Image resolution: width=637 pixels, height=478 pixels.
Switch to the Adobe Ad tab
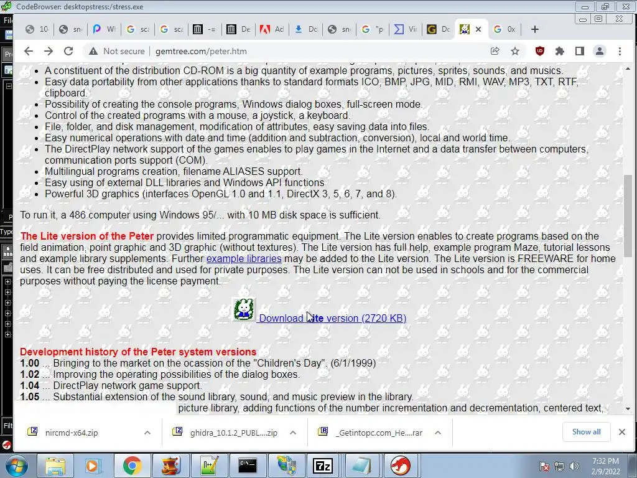(x=272, y=29)
